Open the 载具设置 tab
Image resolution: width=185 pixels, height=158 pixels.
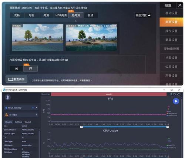click(x=171, y=40)
